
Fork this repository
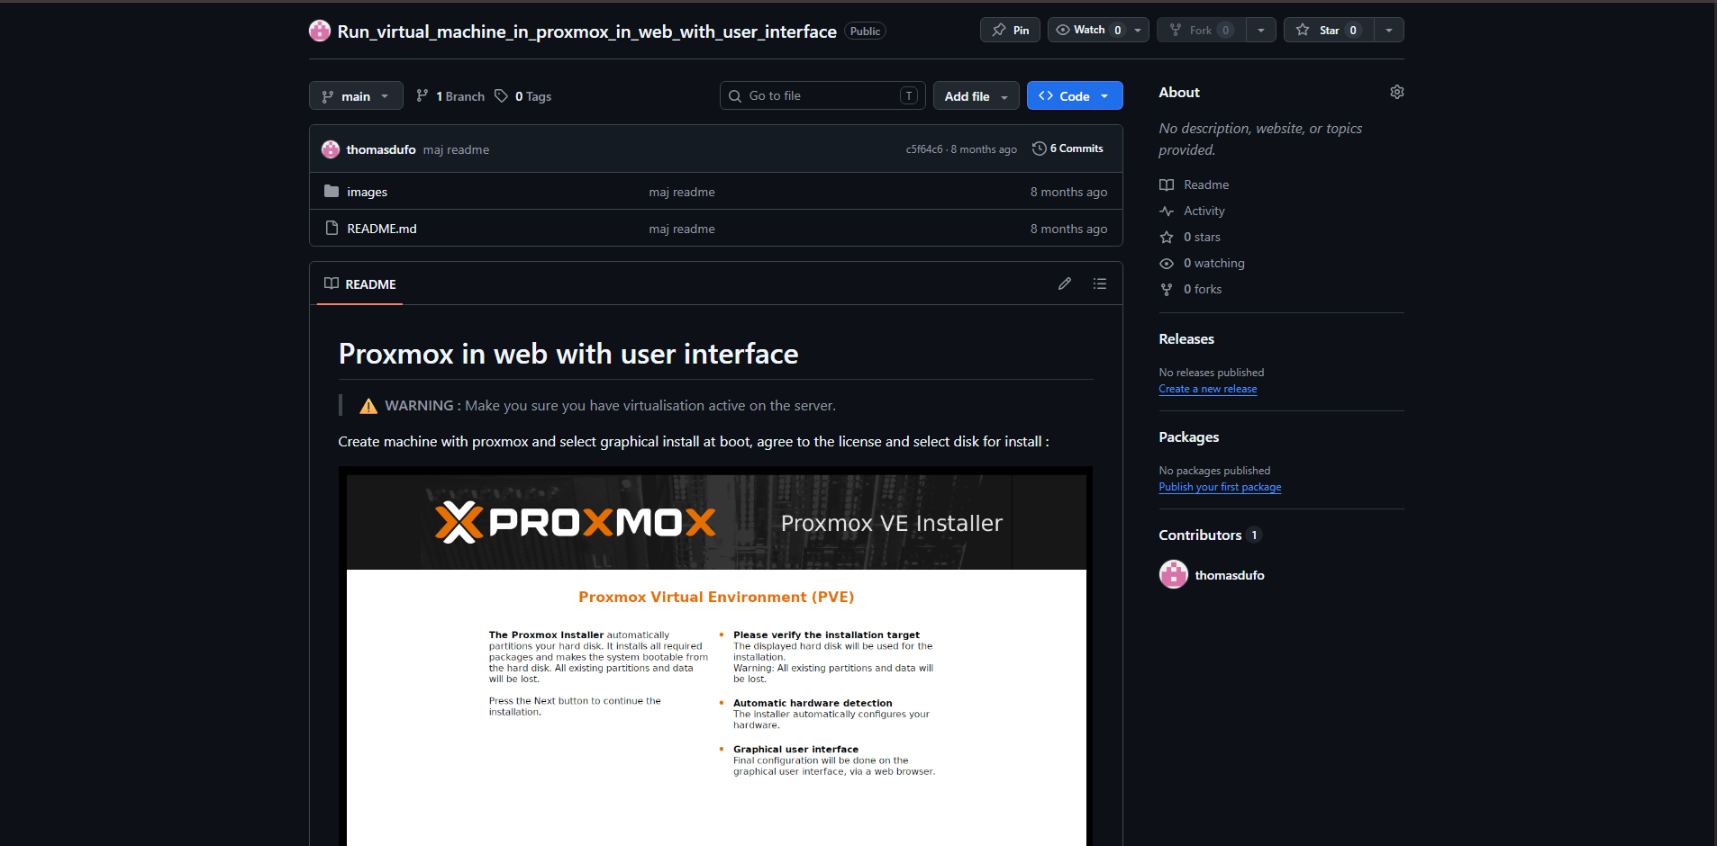[1201, 30]
